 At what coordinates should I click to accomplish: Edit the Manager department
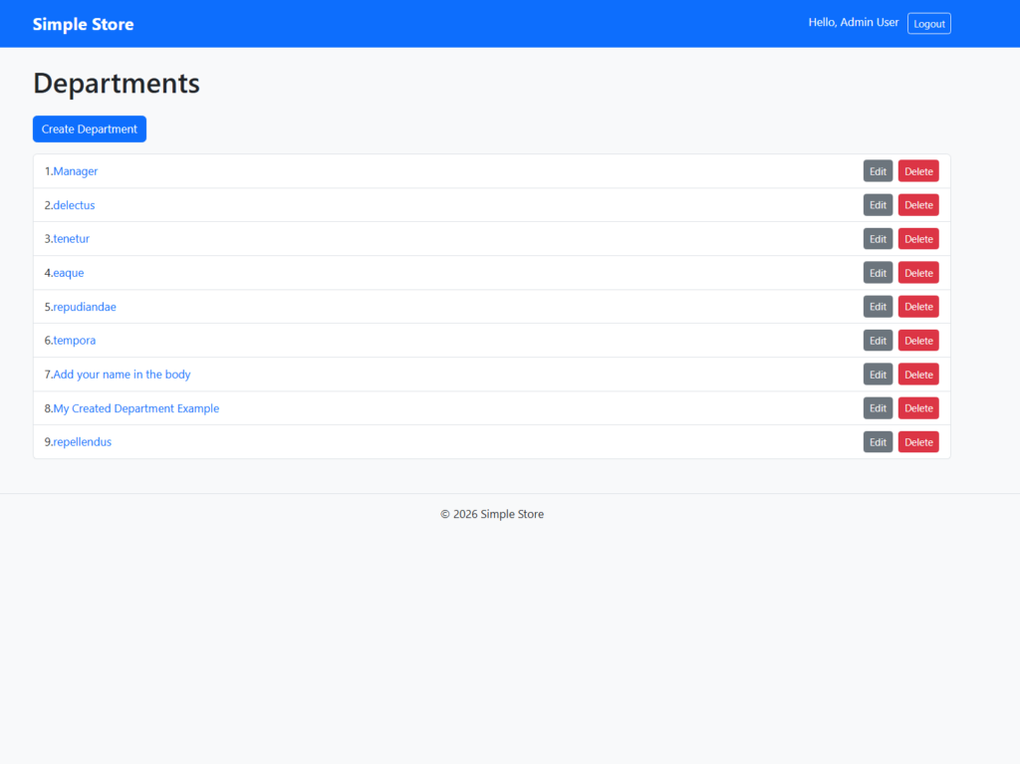878,171
